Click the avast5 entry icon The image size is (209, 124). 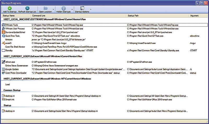tap(3, 43)
